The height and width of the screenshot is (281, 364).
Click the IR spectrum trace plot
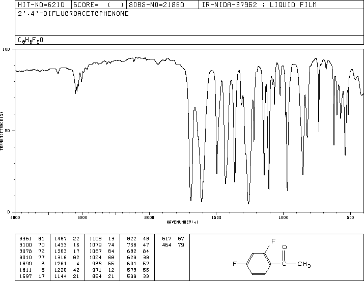coord(189,131)
